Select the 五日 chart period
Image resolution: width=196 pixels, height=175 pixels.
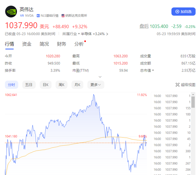click(x=29, y=85)
